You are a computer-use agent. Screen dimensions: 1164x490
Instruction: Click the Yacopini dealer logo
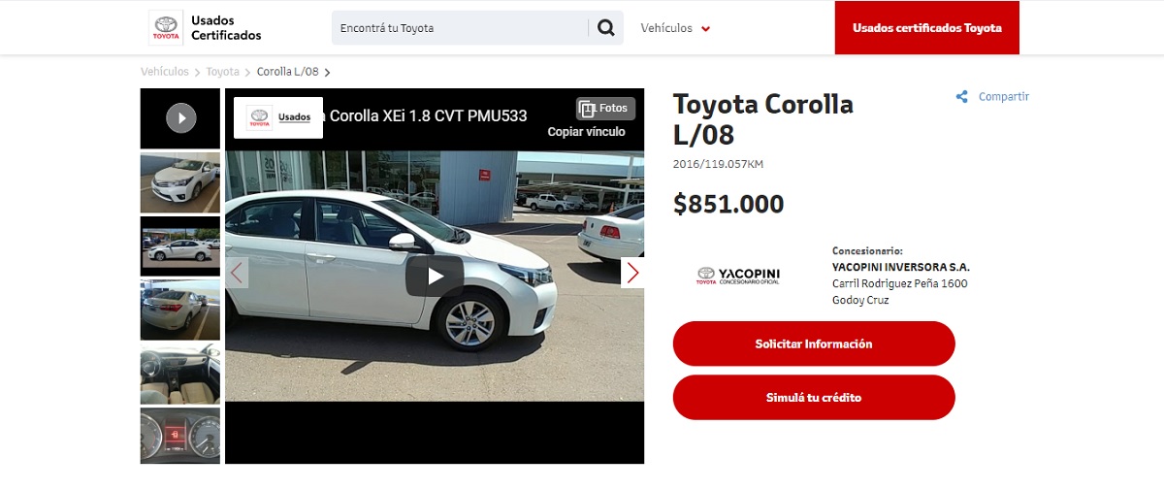(x=738, y=276)
